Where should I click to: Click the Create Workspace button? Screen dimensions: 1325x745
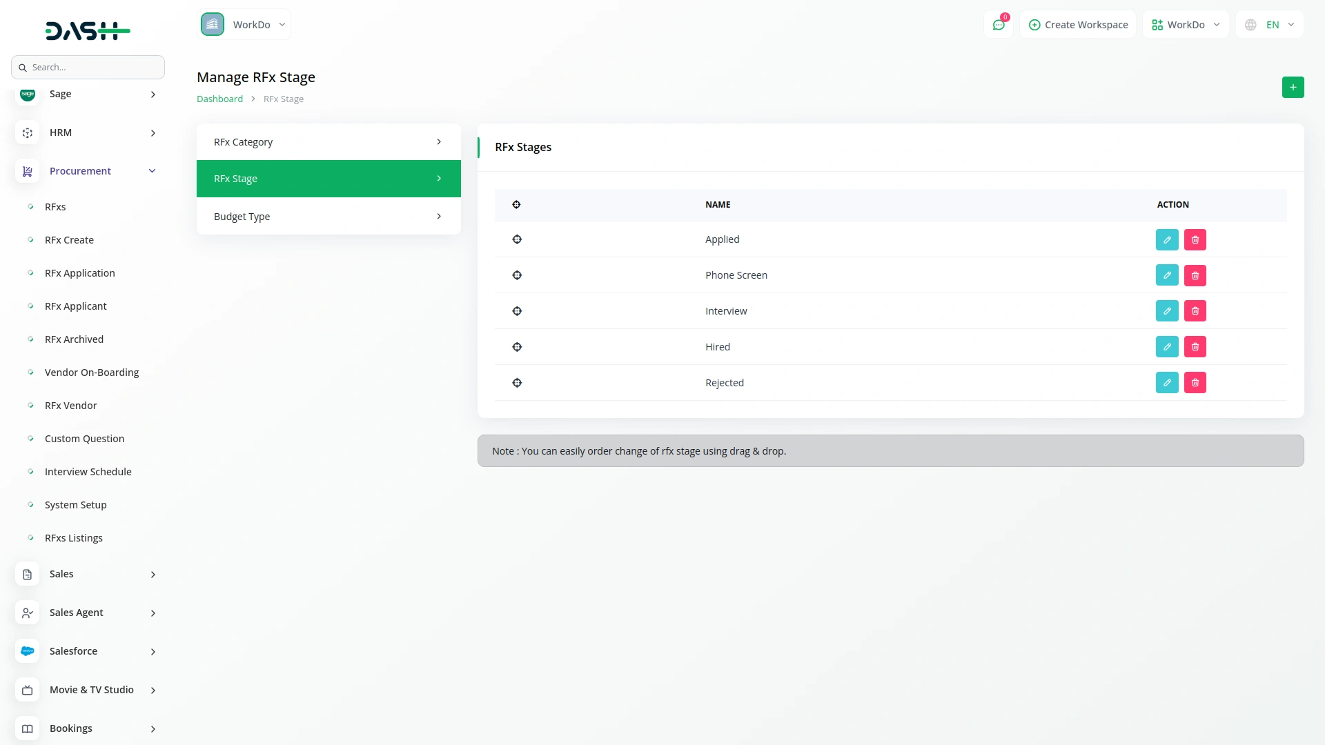[x=1078, y=25]
